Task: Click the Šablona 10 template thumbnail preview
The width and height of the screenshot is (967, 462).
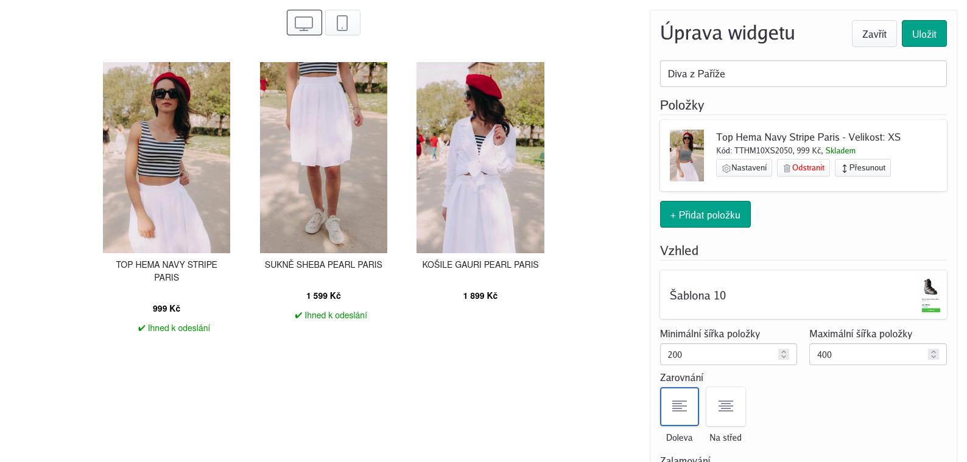Action: (930, 295)
